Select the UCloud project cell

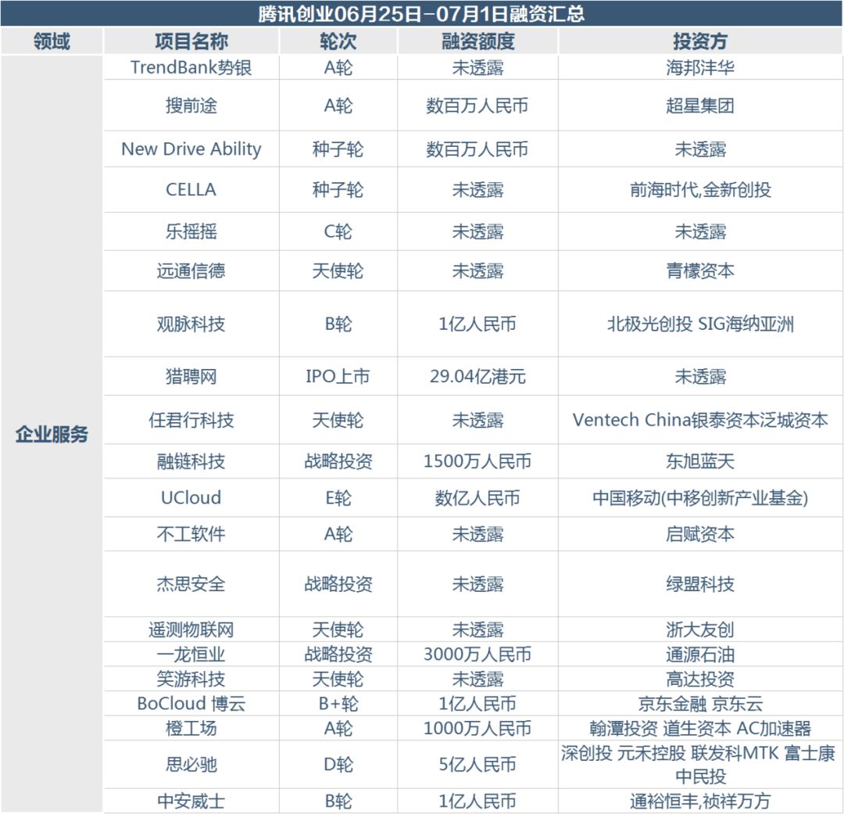tap(191, 498)
